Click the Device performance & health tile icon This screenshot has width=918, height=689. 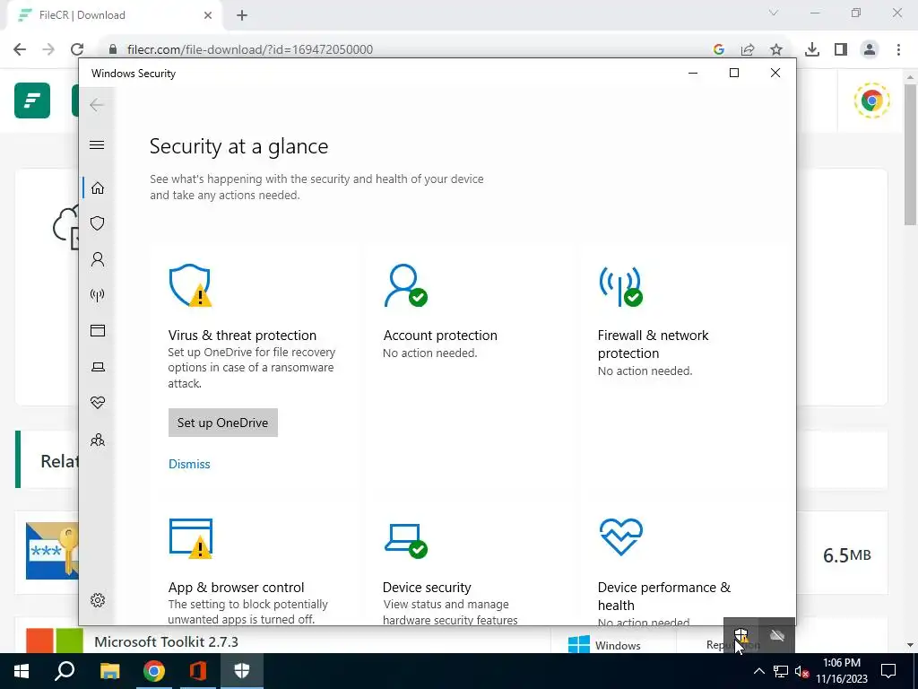point(620,536)
